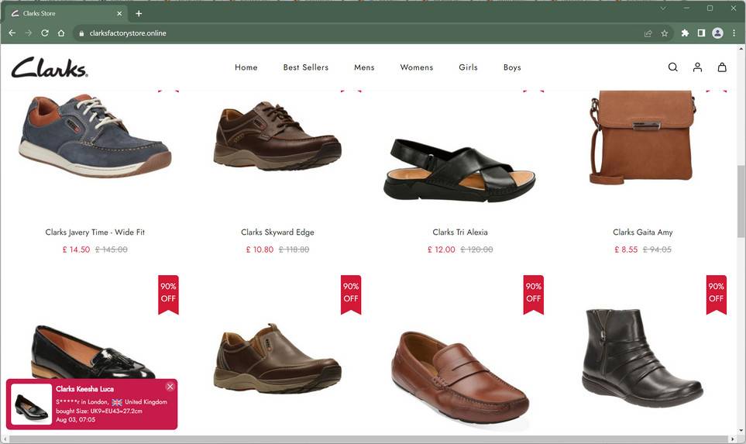Open the extensions puzzle icon
The image size is (746, 444).
685,33
